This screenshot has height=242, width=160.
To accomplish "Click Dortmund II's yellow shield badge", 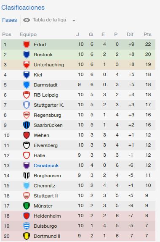I will pos(27,236).
